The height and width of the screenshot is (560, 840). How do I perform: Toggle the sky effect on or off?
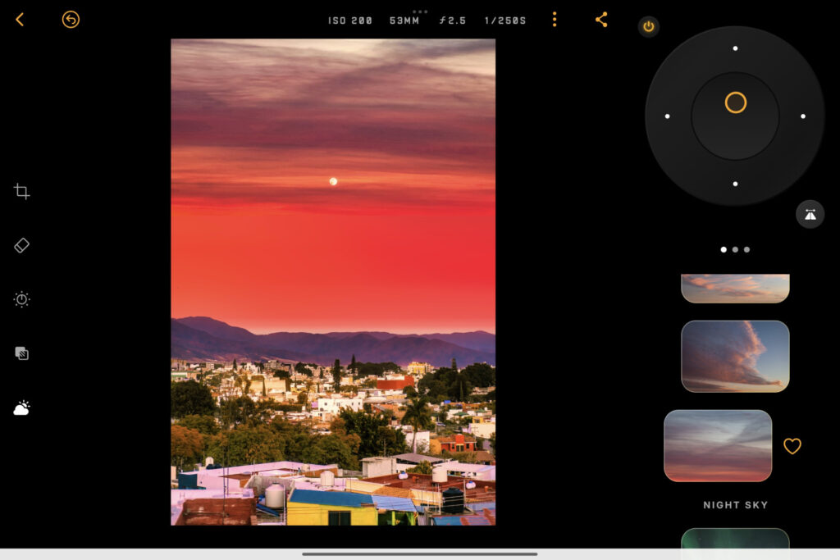coord(648,26)
